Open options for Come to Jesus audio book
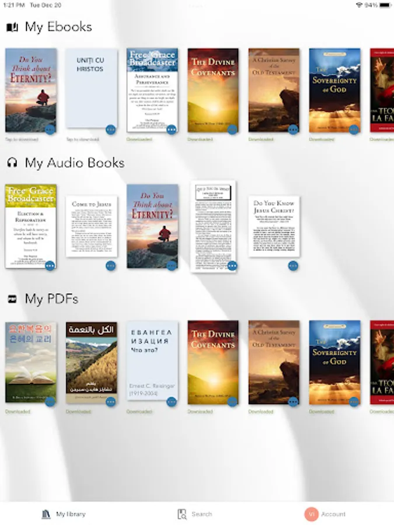394x525 pixels. point(110,265)
